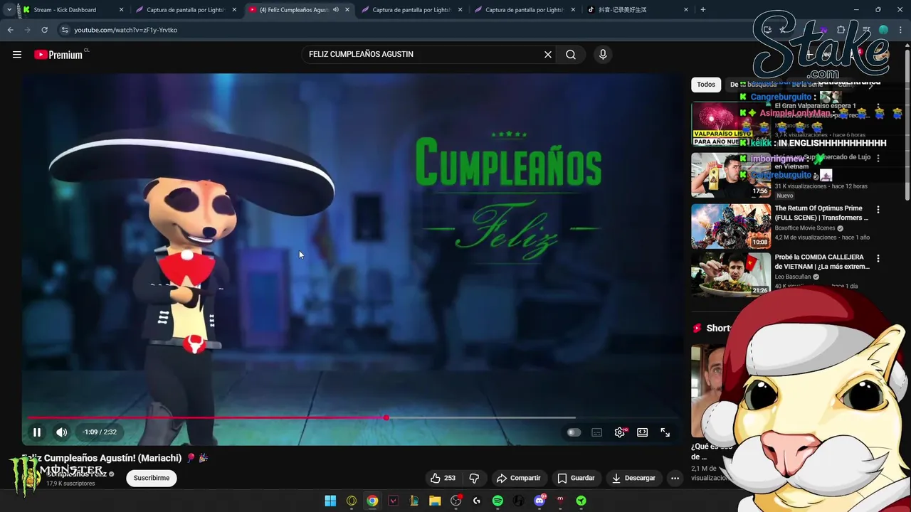Viewport: 911px width, 512px height.
Task: Open the 17:56 Vietnam supermarket video thumbnail
Action: pyautogui.click(x=731, y=175)
